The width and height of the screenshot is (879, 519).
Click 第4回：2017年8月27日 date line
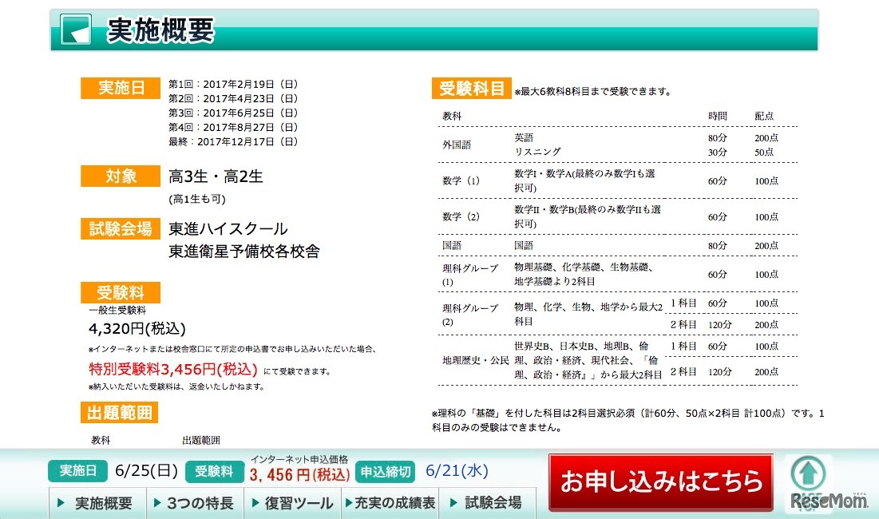point(233,127)
